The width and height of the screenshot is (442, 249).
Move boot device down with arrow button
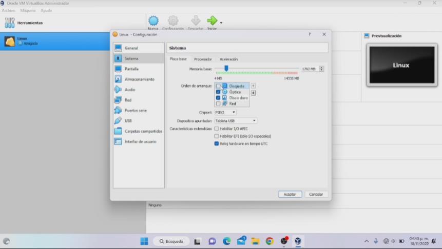(x=253, y=93)
